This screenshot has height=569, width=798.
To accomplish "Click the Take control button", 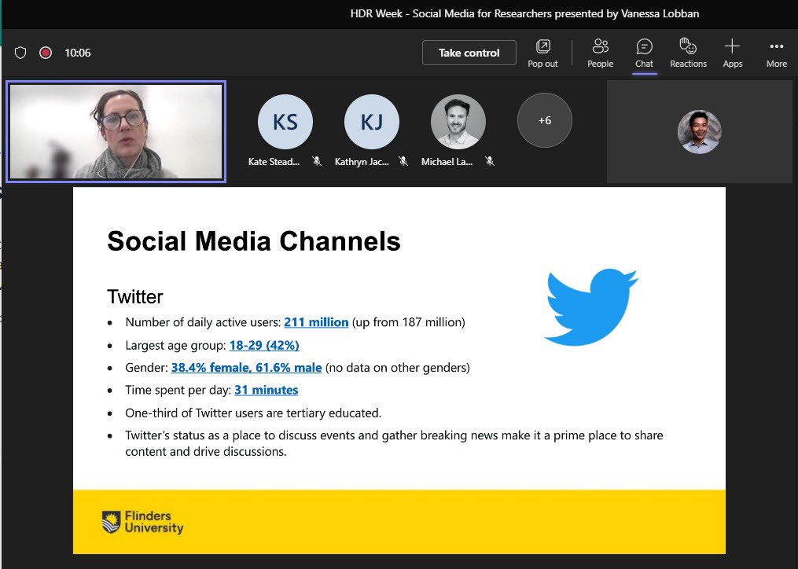I will 469,53.
